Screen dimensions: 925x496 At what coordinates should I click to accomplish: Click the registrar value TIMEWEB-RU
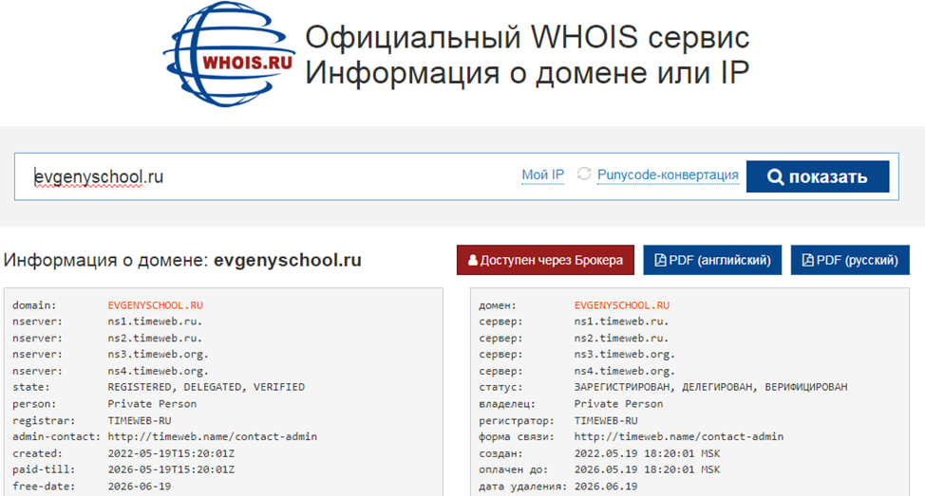click(140, 420)
